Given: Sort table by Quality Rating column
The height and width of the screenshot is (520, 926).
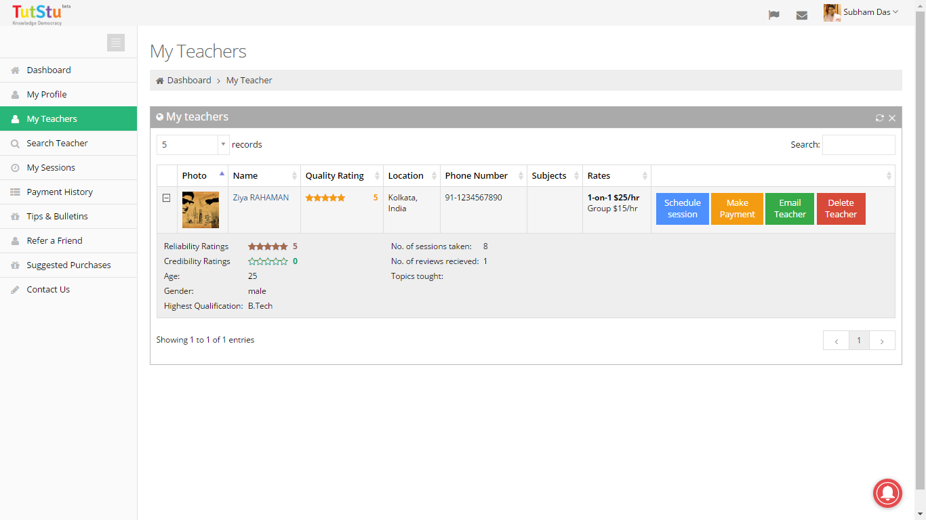Looking at the screenshot, I should pos(342,176).
